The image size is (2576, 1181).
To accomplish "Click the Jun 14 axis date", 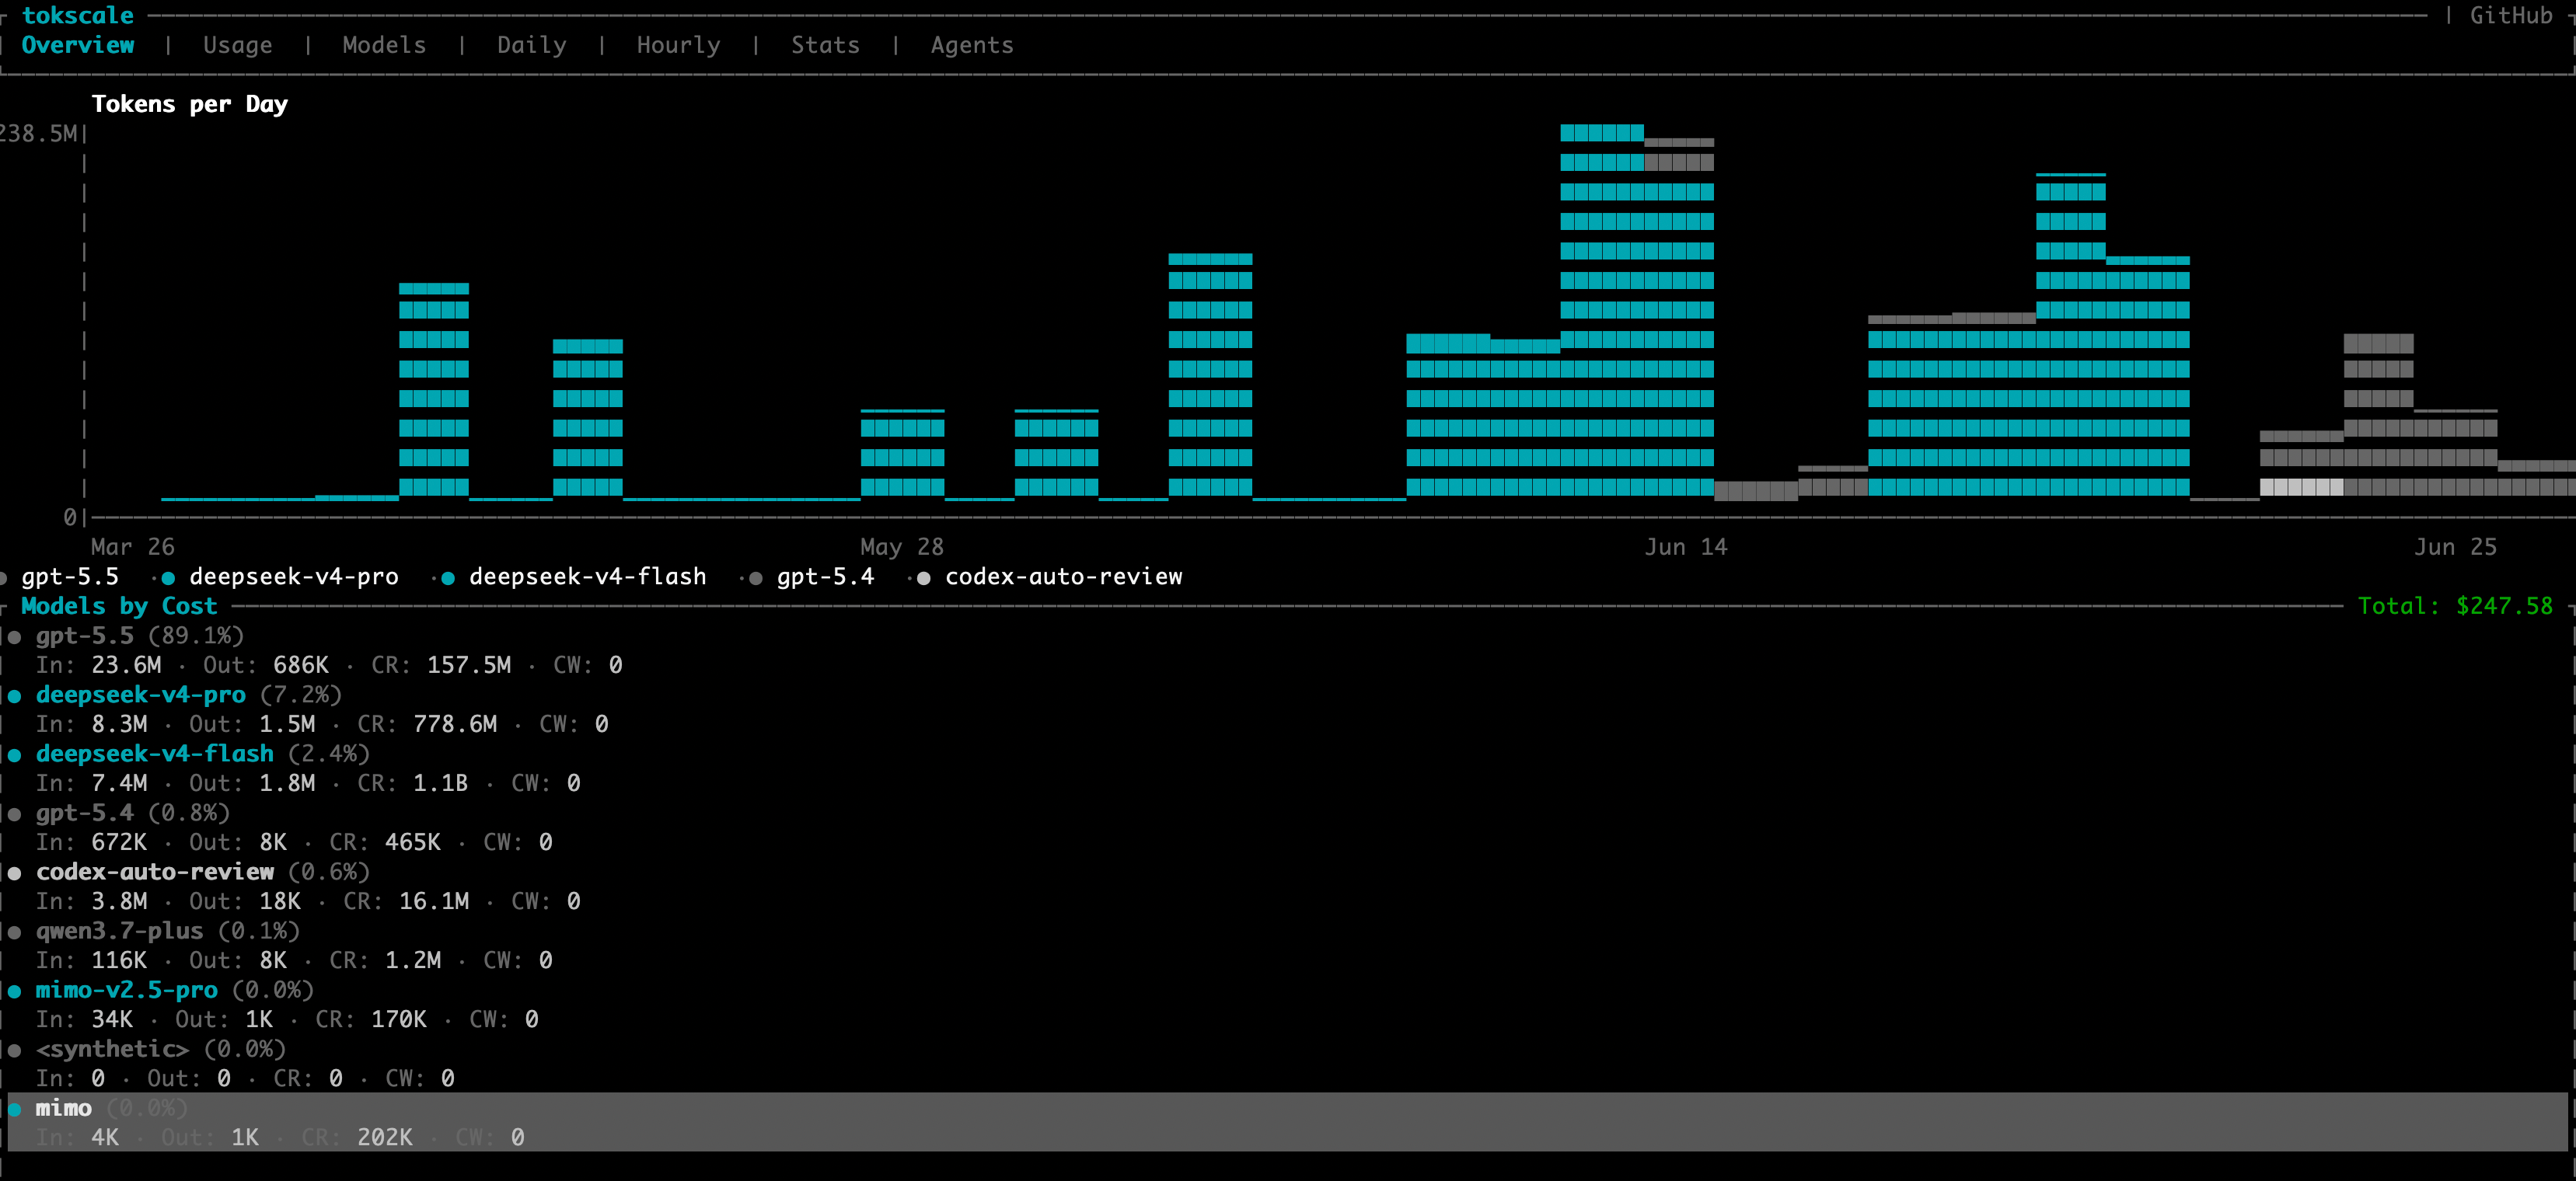I will (1686, 546).
